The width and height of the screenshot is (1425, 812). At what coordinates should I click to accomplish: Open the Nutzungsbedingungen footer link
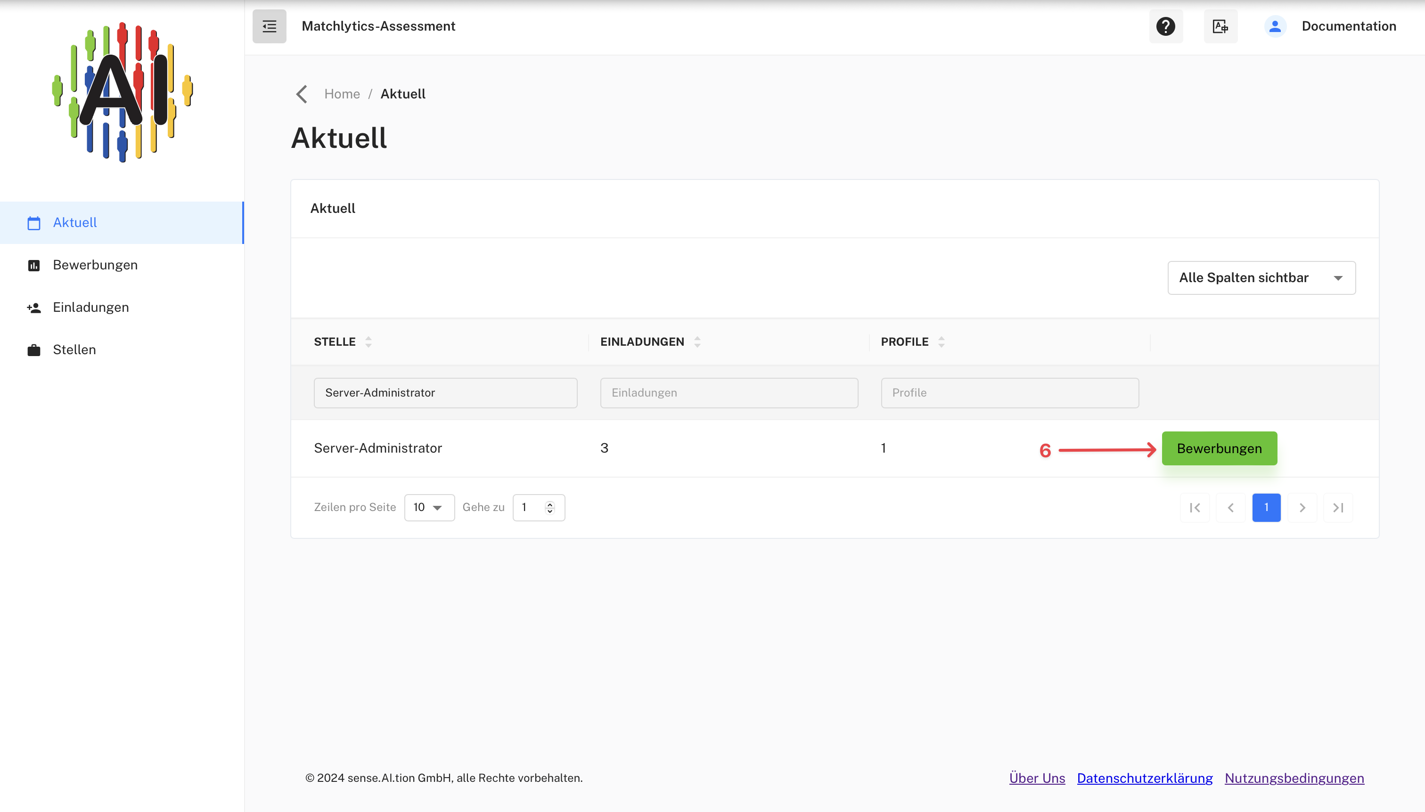(1294, 778)
